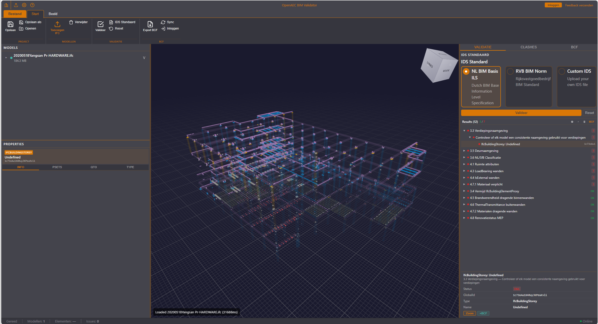Viewport: 598px width, 324px height.
Task: Click the Opslaan save icon
Action: (10, 25)
